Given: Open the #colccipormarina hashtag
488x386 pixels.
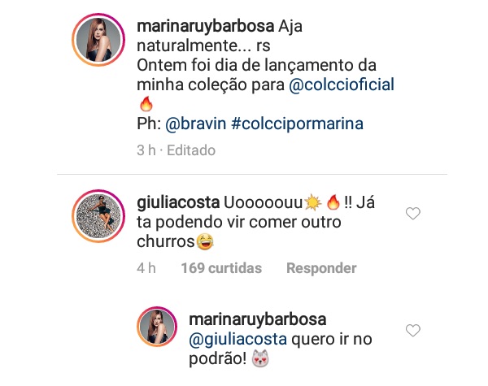Looking at the screenshot, I should [297, 124].
